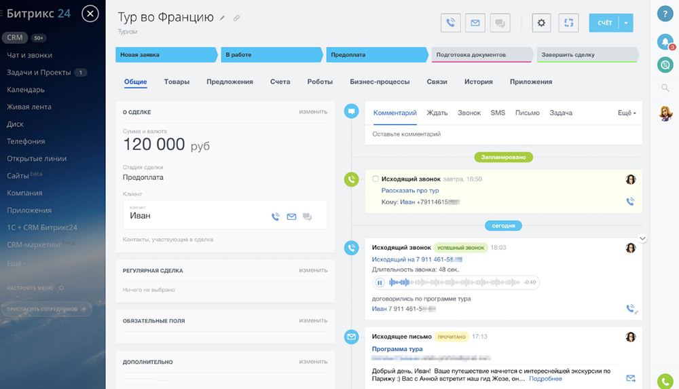Click изменить in Обязательные поля section
Screen dimensions: 679x389
coord(313,320)
